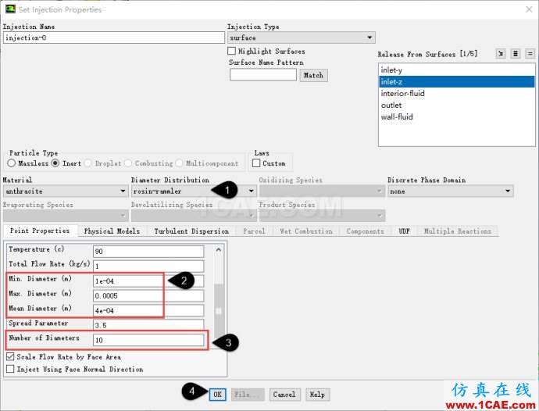Click the OK button
This screenshot has height=411, width=539.
(218, 394)
